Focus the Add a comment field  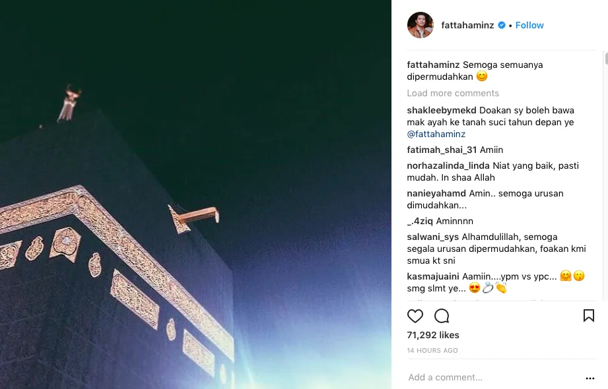click(x=492, y=377)
